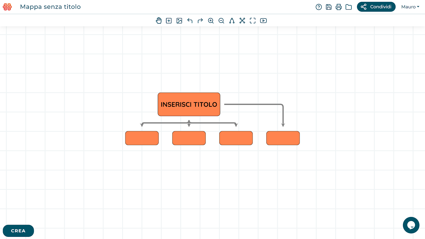Select the fourth orange node under right arrow
The image size is (425, 239).
tap(283, 138)
